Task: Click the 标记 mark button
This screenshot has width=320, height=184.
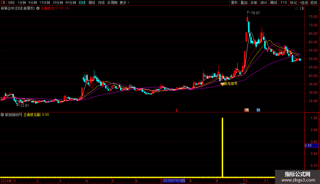Action: pyautogui.click(x=293, y=3)
